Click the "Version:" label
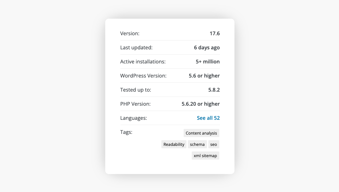The image size is (339, 192). click(x=130, y=33)
